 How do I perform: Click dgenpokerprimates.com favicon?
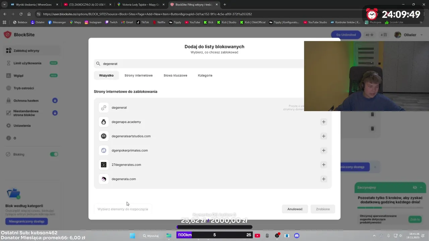tap(104, 151)
